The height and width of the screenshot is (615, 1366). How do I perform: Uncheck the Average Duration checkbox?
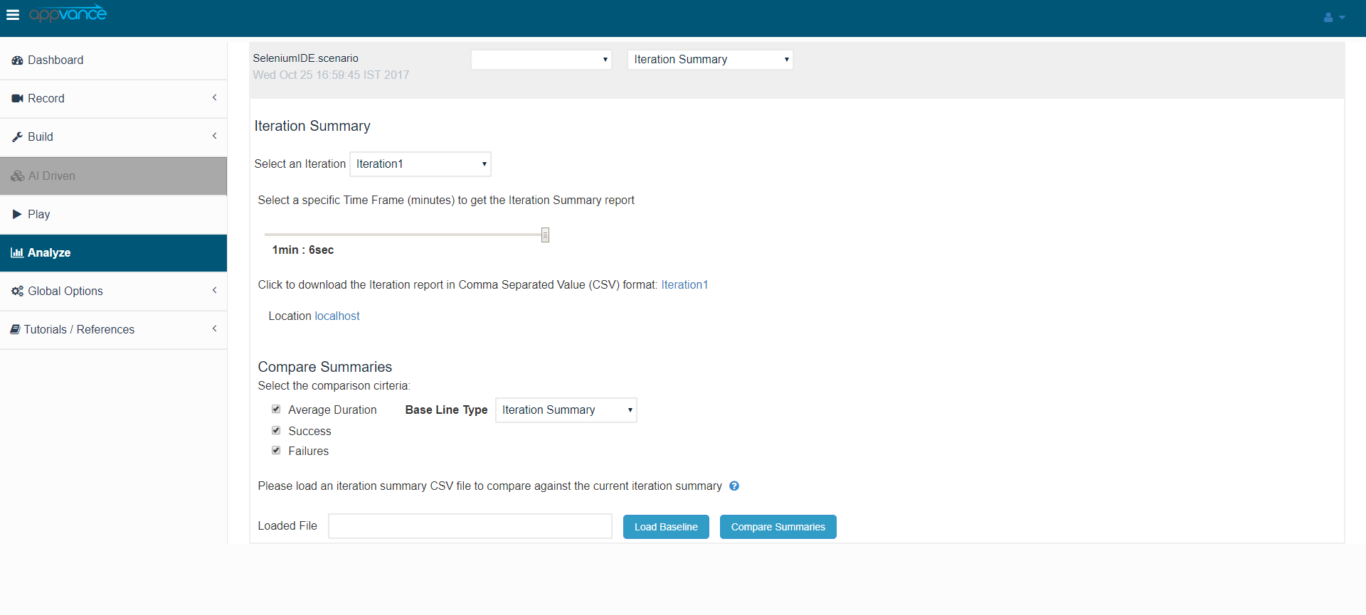tap(276, 409)
